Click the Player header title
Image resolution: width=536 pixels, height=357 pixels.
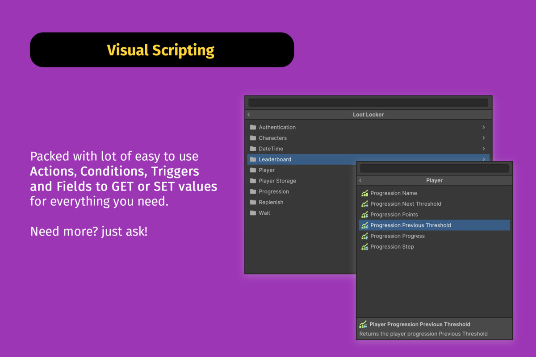434,181
